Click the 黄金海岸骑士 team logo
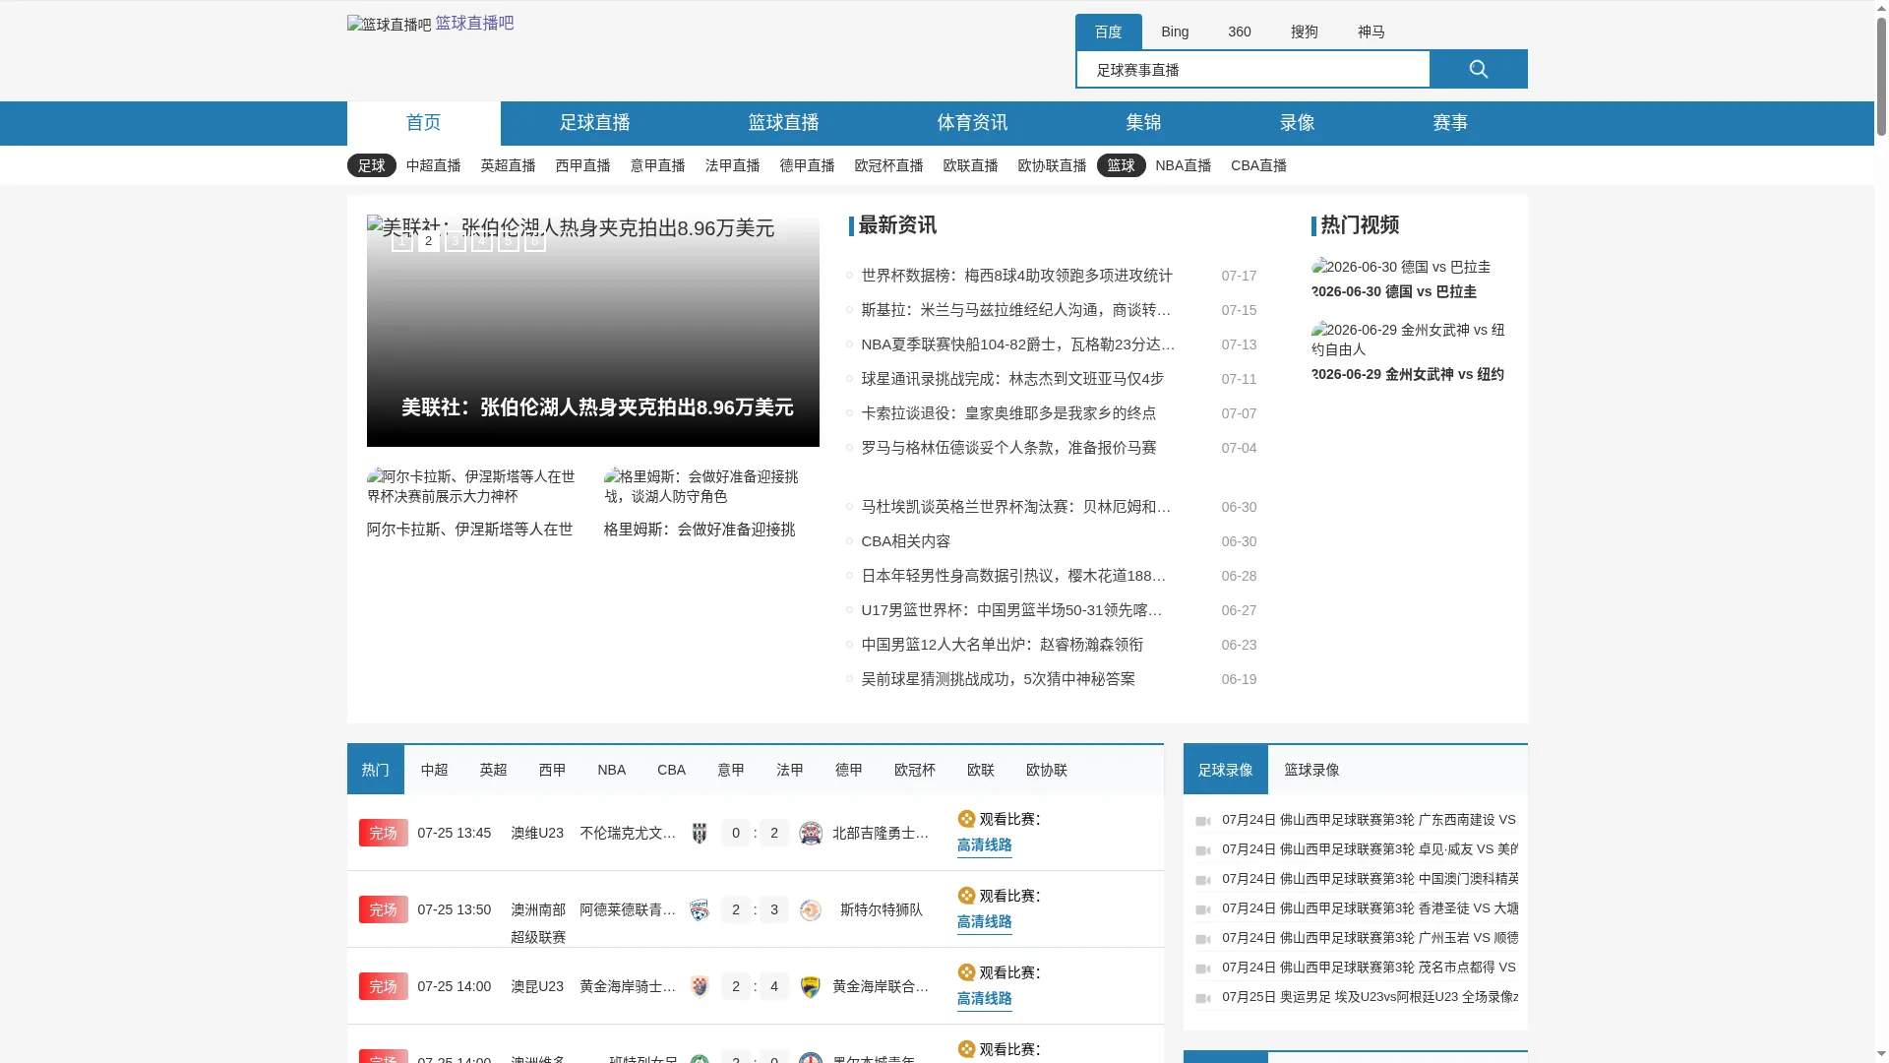Viewport: 1889px width, 1063px height. click(700, 987)
